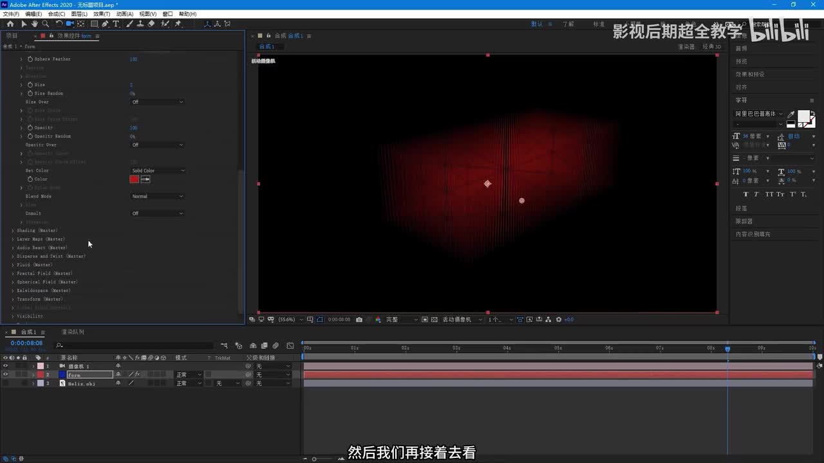Toggle transparency grid in viewer
This screenshot has width=824, height=463.
tap(435, 320)
